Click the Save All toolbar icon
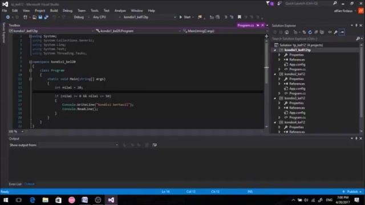365x205 pixels. (x=46, y=17)
